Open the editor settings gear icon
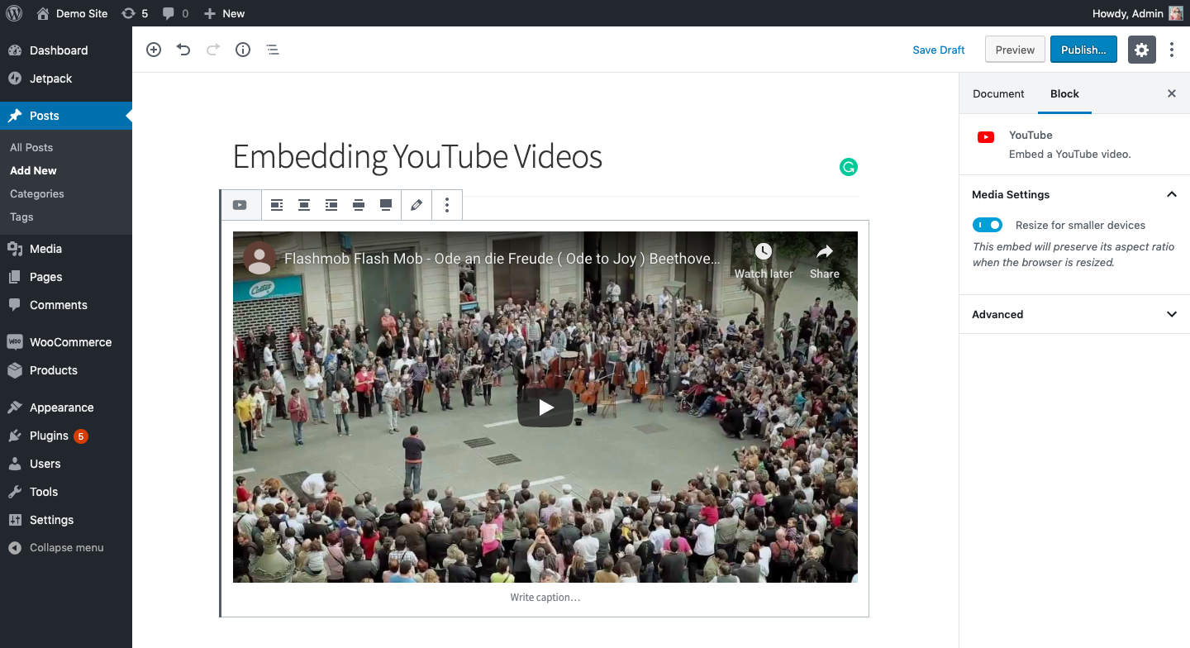The image size is (1190, 648). pyautogui.click(x=1141, y=50)
